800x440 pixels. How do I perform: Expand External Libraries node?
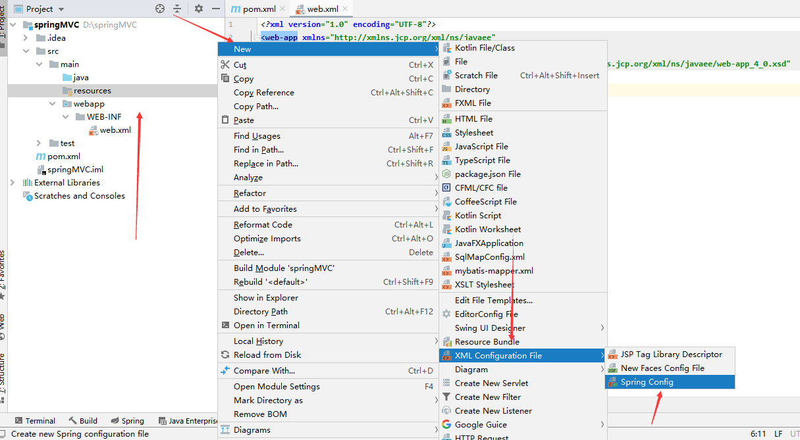click(13, 183)
